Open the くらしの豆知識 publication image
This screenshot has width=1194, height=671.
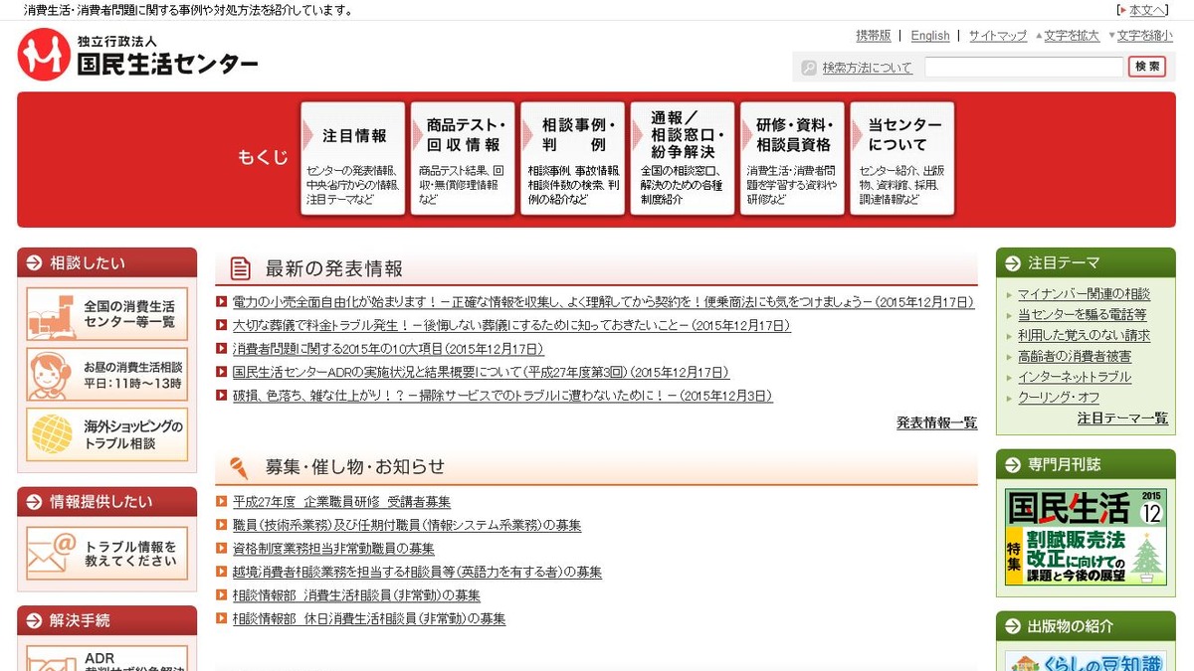pos(1086,661)
